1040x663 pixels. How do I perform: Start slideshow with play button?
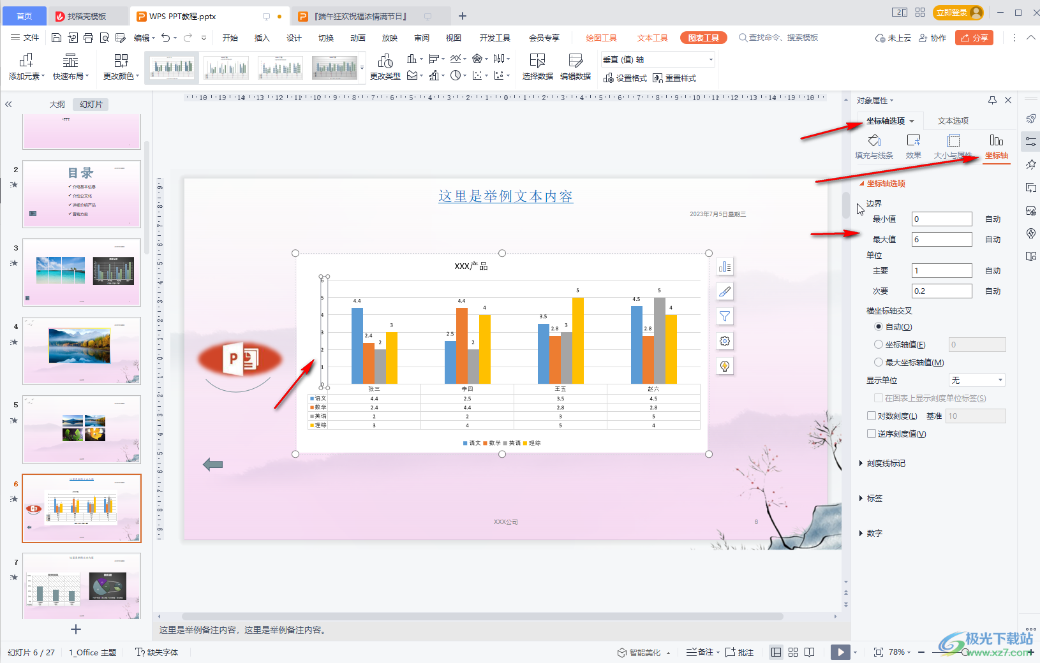click(840, 652)
